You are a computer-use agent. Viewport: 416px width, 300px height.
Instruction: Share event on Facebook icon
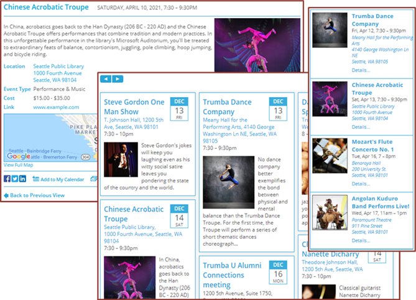pos(7,179)
